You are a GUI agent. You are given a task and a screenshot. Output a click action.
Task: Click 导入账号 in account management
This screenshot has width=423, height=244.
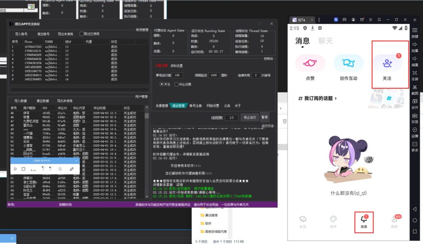[21, 34]
